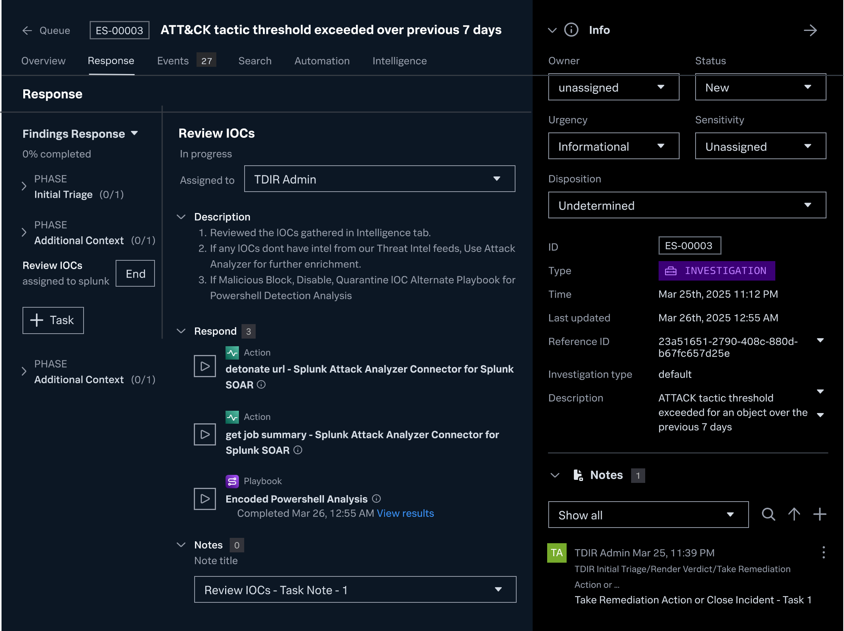Run the detonate url action

(x=205, y=366)
